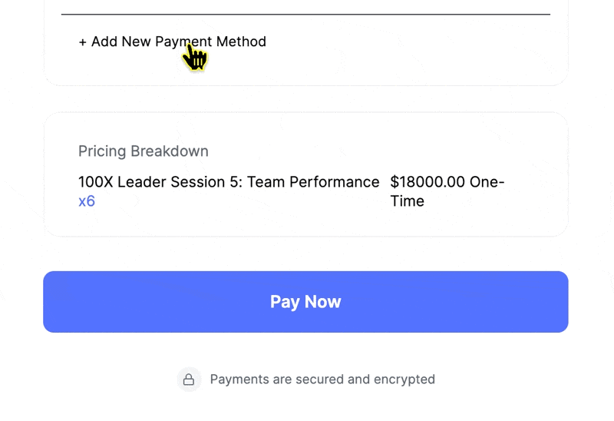
Task: Click the horizontal divider above Add New Payment Method
Action: click(x=305, y=14)
